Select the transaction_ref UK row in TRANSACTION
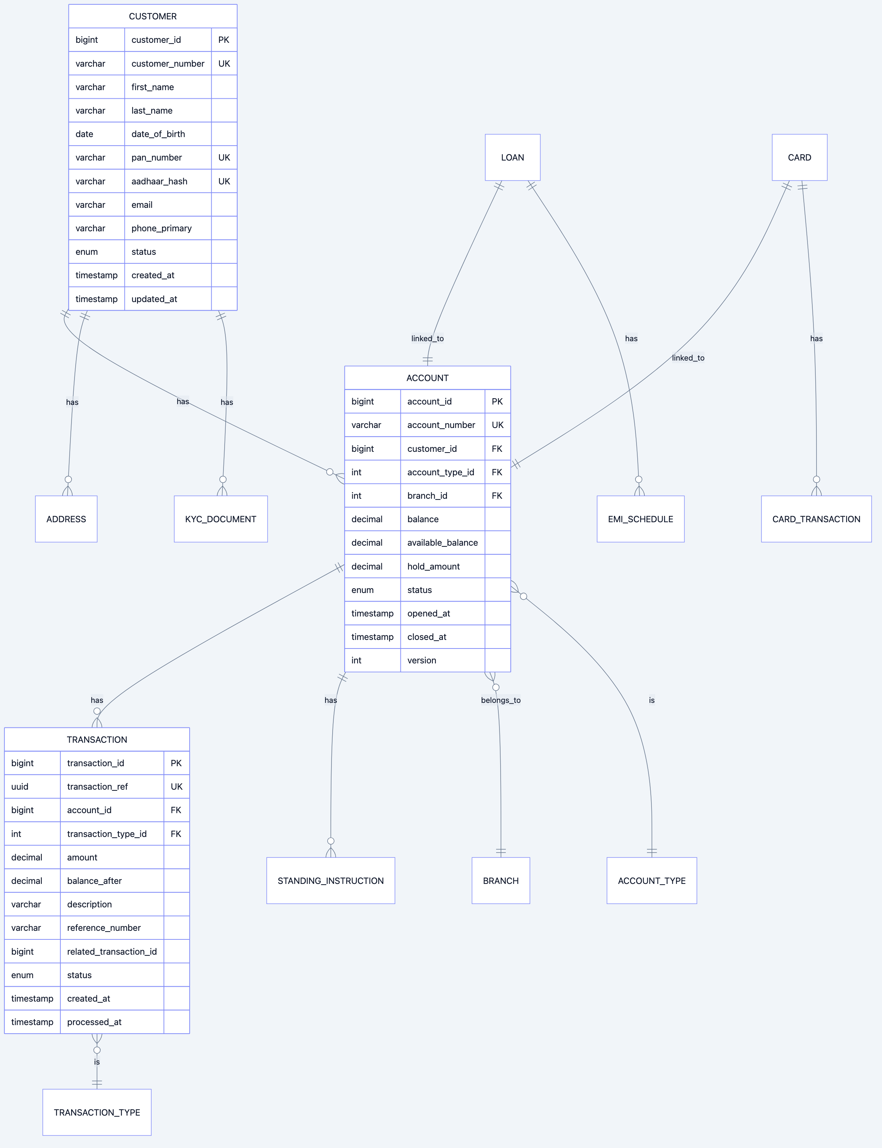 (97, 786)
